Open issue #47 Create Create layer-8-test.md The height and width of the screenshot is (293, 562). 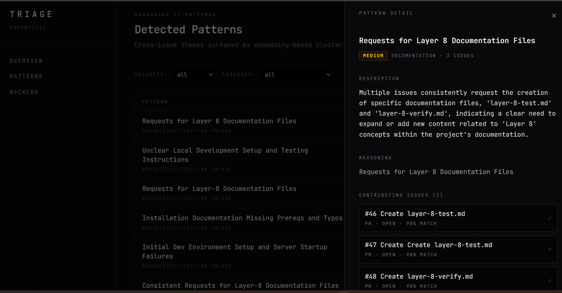(458, 249)
